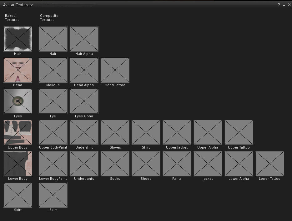Click the Eyes Alpha texture slot
Image resolution: width=292 pixels, height=221 pixels.
[x=84, y=101]
